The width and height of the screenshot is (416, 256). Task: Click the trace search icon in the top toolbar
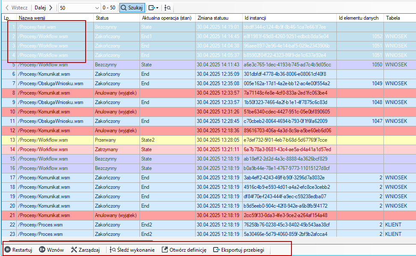click(167, 8)
